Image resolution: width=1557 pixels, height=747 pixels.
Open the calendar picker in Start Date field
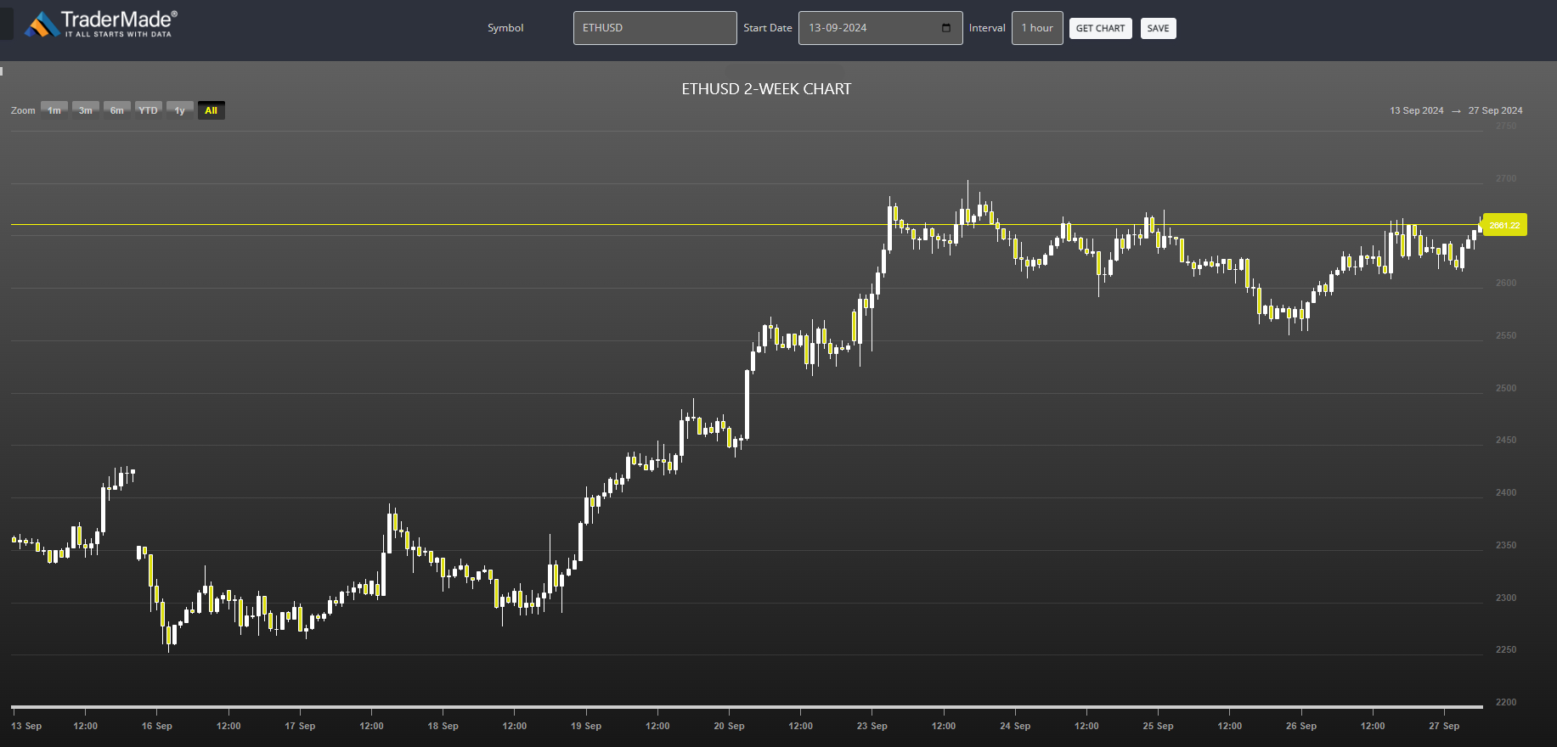946,28
